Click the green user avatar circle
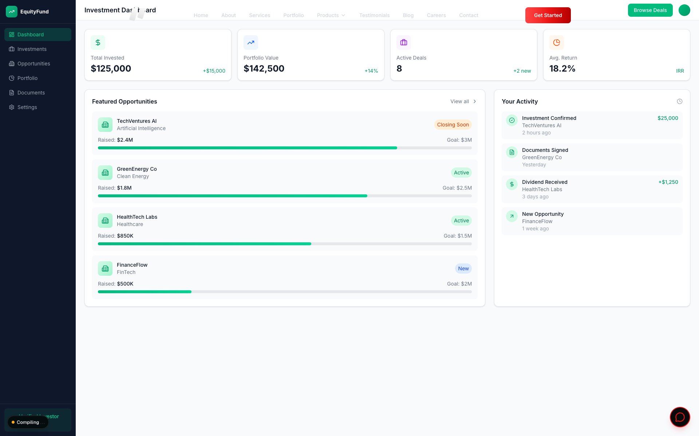Viewport: 699px width, 436px height. pyautogui.click(x=684, y=10)
